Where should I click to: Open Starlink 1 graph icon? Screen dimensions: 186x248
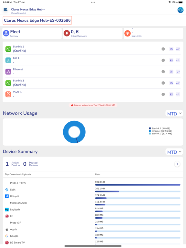click(x=178, y=49)
